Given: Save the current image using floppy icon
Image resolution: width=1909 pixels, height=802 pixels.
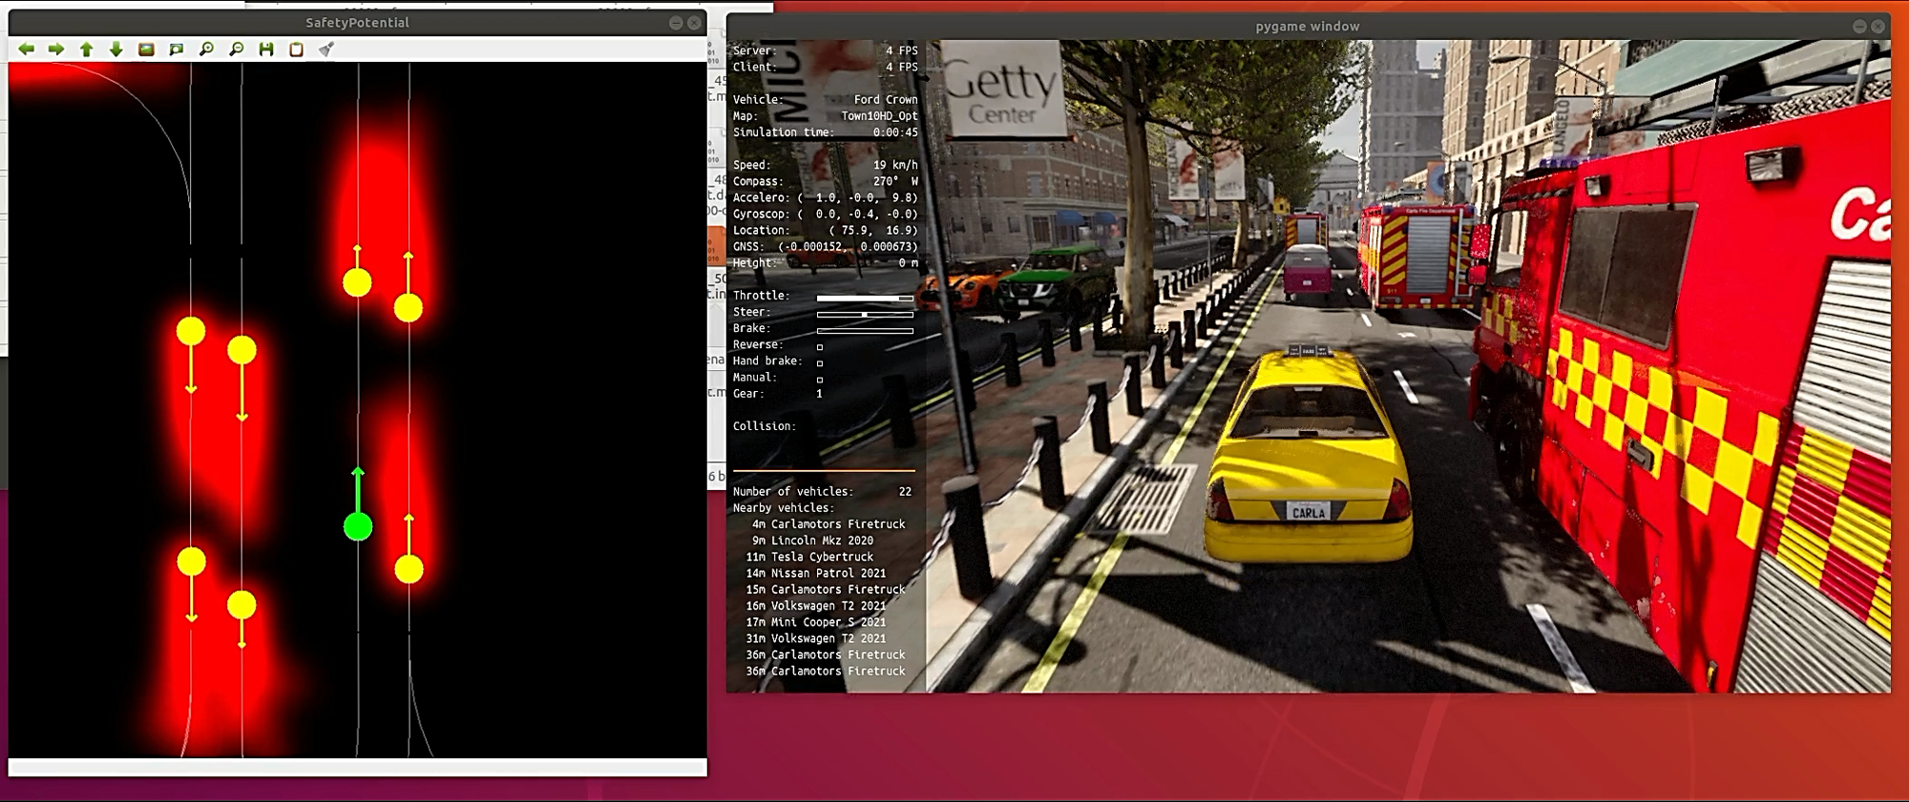Looking at the screenshot, I should tap(266, 49).
